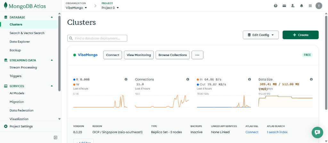The height and width of the screenshot is (143, 328).
Task: Open the network In/Out sparkline chart
Action: pyautogui.click(x=224, y=101)
